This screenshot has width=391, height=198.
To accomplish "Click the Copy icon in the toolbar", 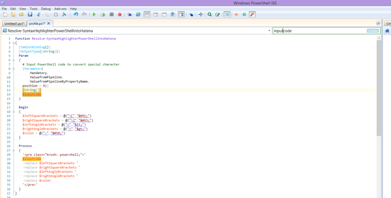I will pyautogui.click(x=47, y=15).
